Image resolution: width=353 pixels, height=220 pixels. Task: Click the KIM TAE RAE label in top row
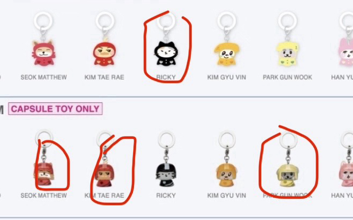coord(104,77)
